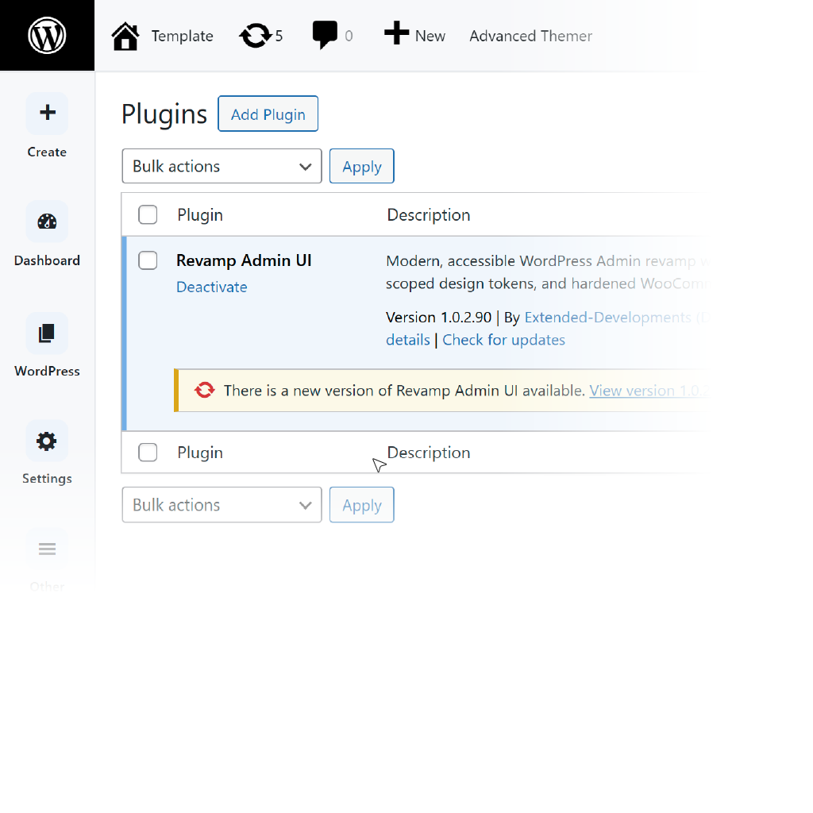Open Advanced Themer in admin bar

tap(530, 37)
